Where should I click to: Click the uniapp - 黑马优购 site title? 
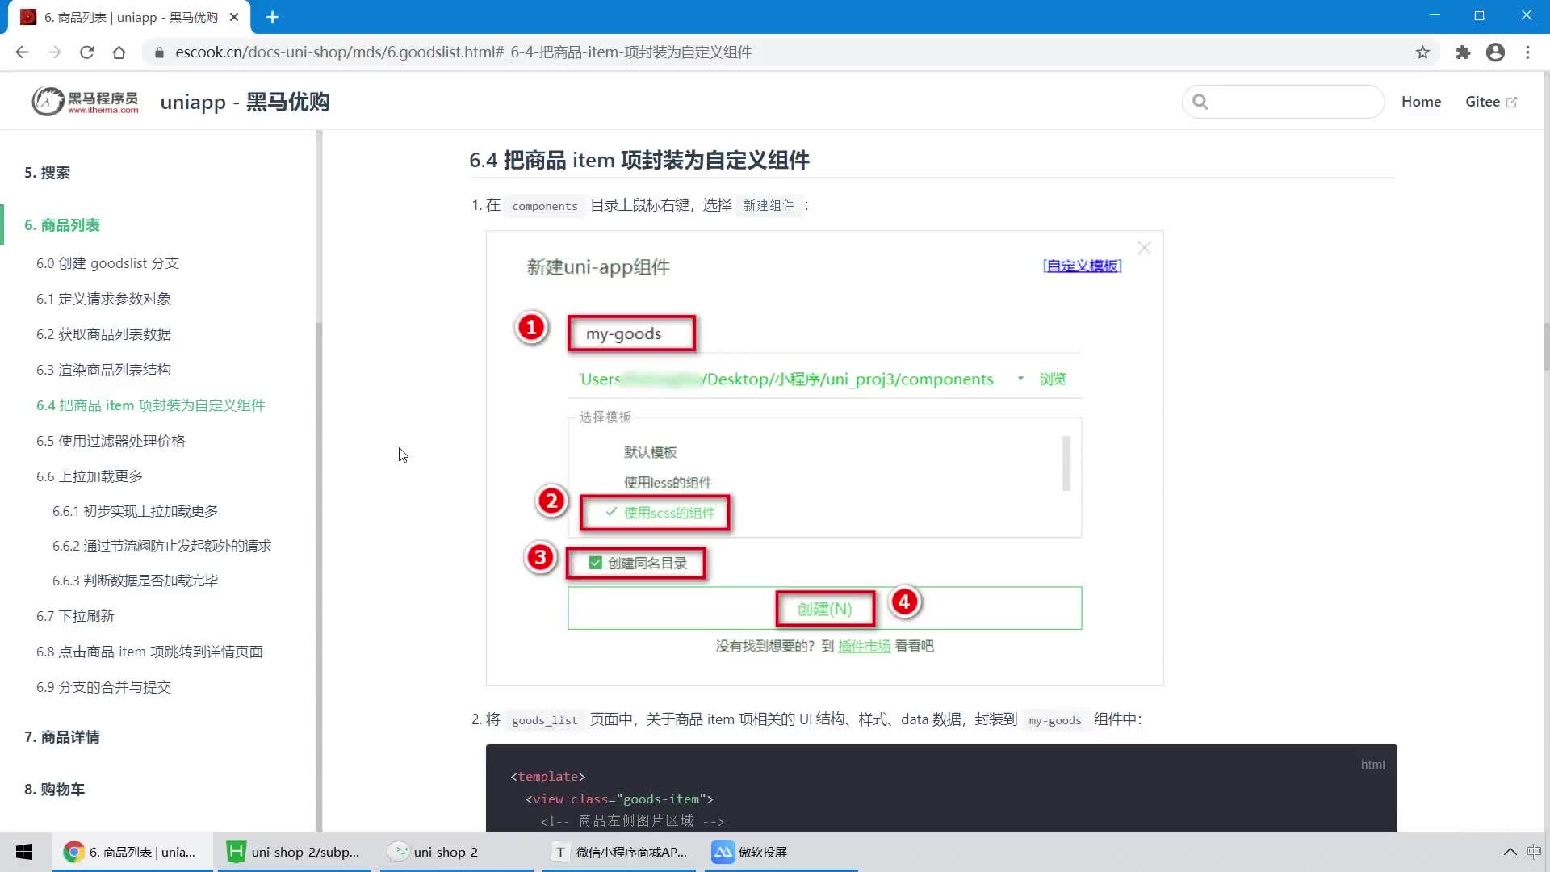(x=245, y=102)
